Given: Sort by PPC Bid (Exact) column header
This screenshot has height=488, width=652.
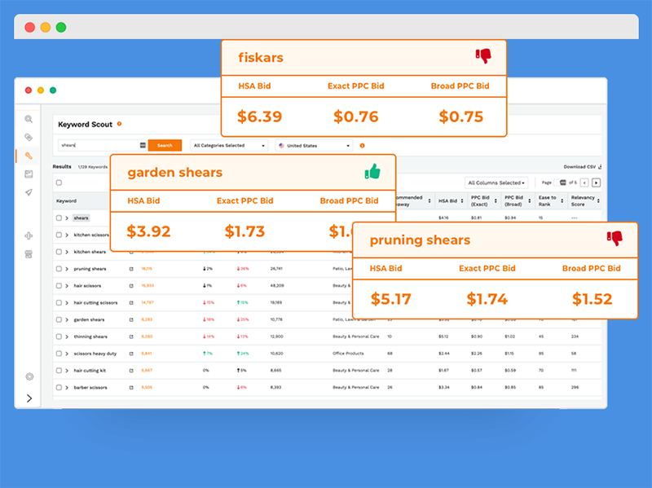Looking at the screenshot, I should [x=484, y=200].
